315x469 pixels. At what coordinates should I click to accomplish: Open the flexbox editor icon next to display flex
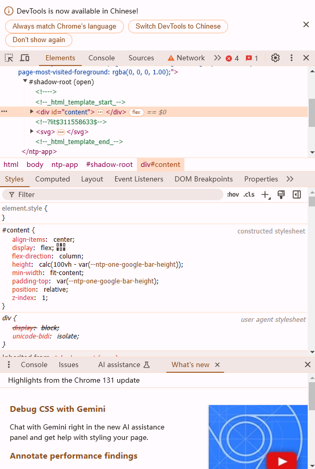pyautogui.click(x=61, y=247)
